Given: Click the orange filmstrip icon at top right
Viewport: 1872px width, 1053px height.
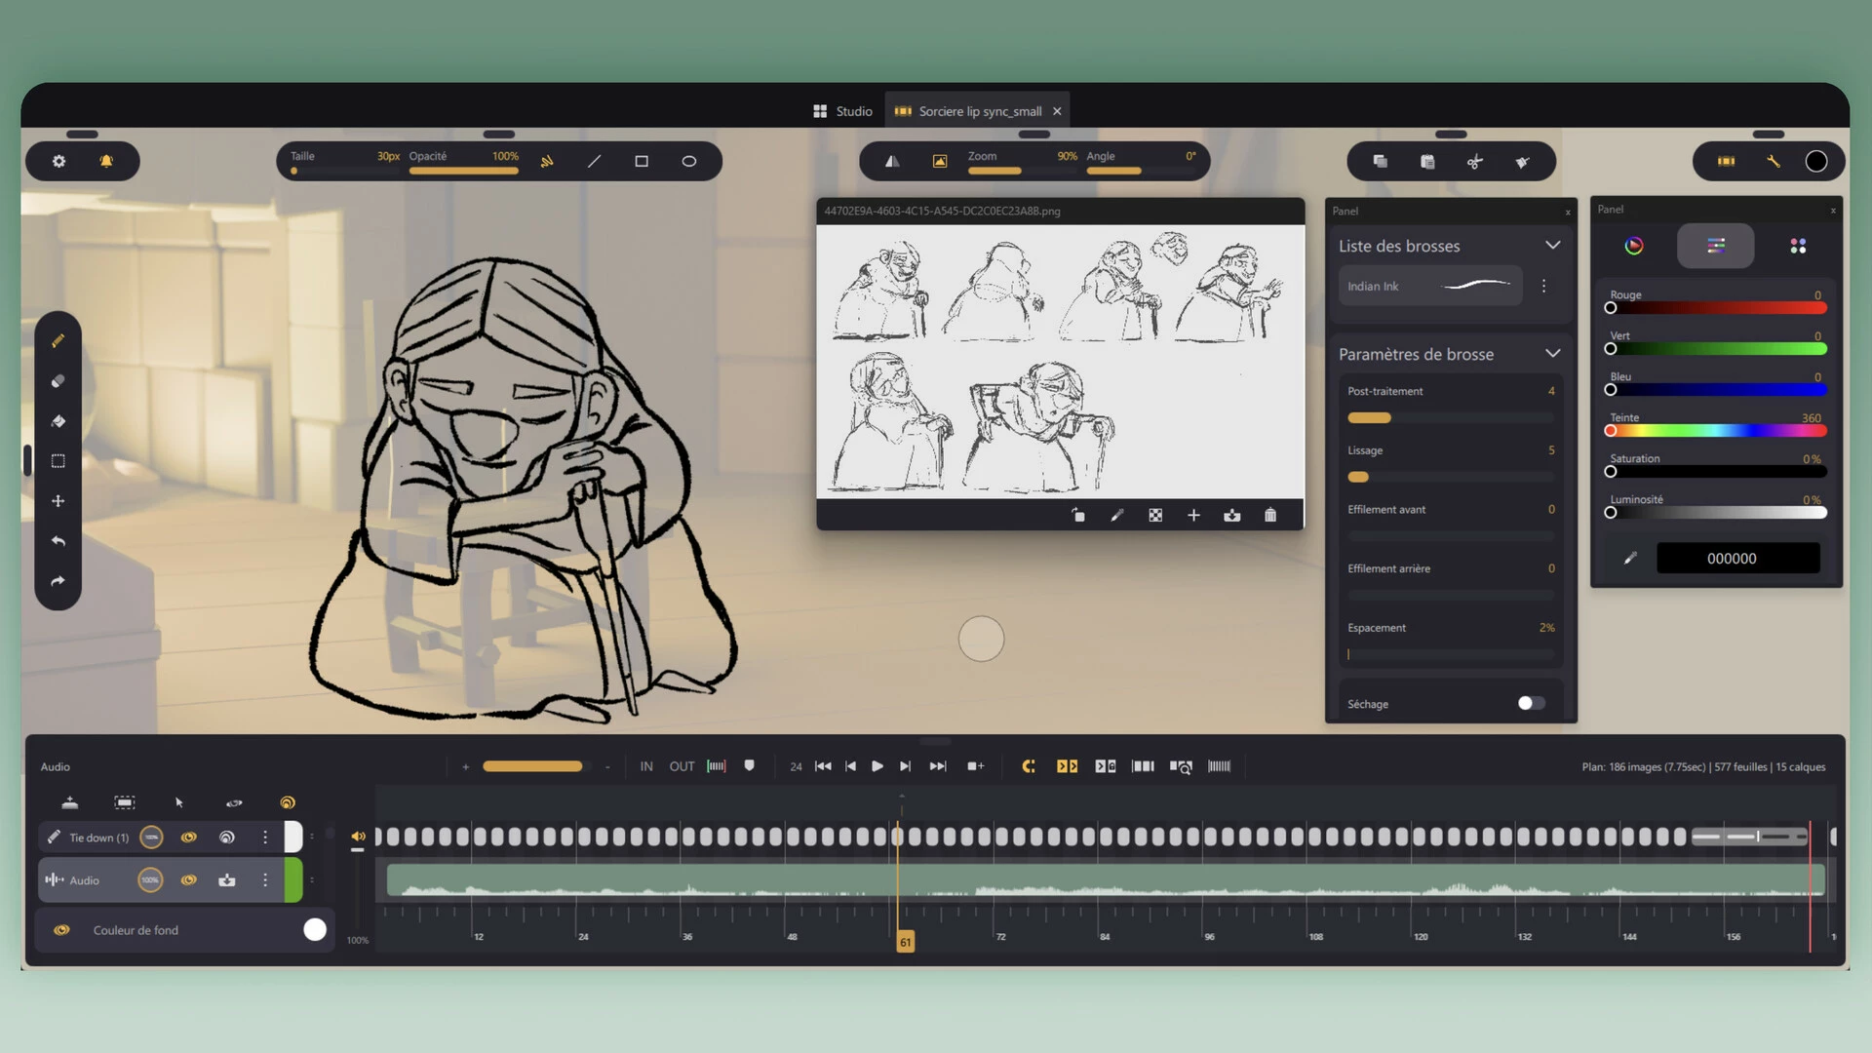Looking at the screenshot, I should pos(1727,161).
